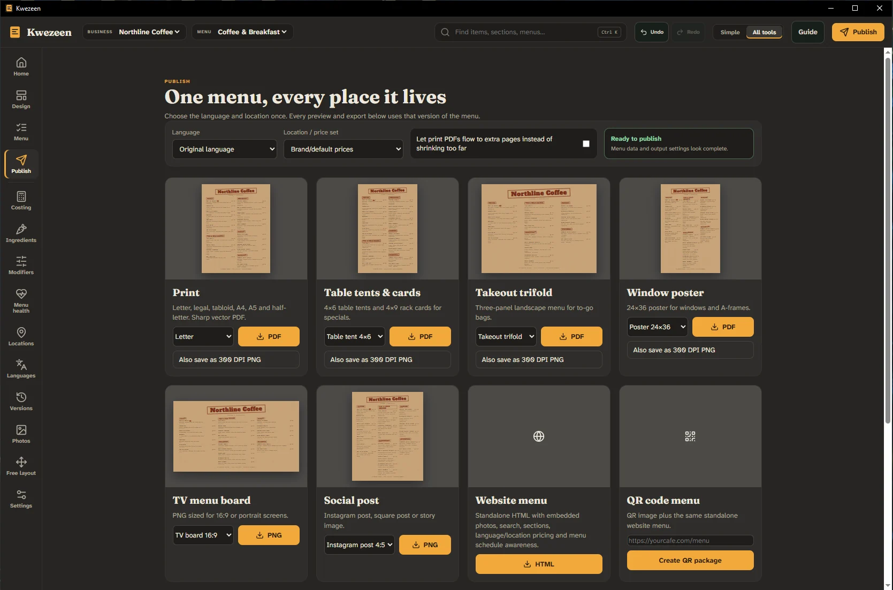Viewport: 893px width, 590px height.
Task: Switch to All tools mode
Action: (764, 32)
